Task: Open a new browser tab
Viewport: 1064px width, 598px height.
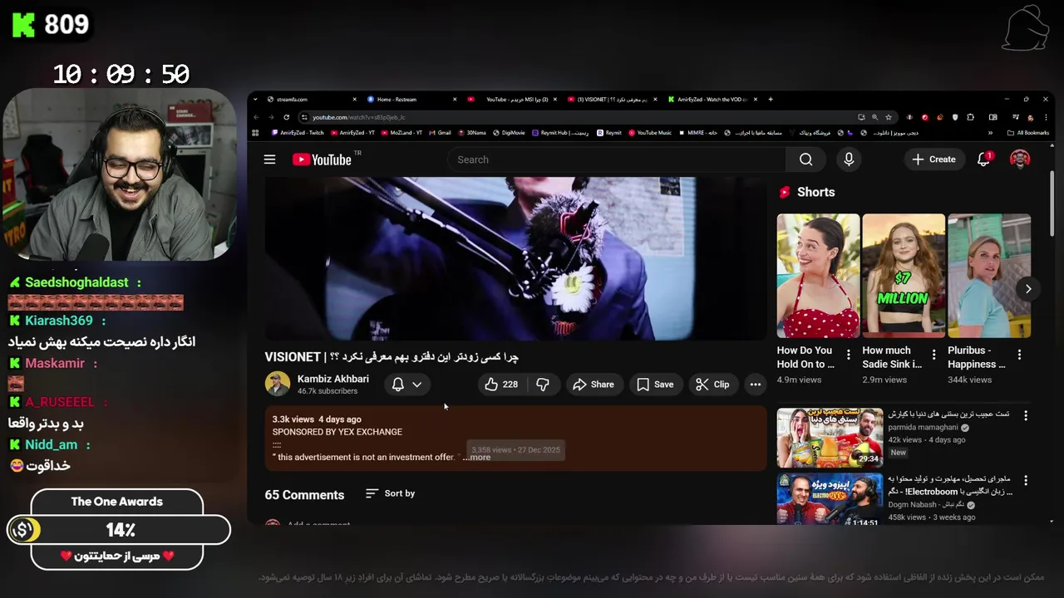Action: (771, 100)
